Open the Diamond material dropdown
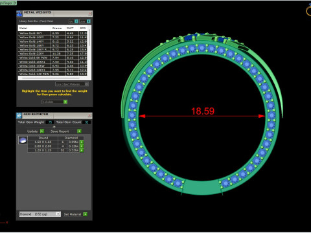 58,214
